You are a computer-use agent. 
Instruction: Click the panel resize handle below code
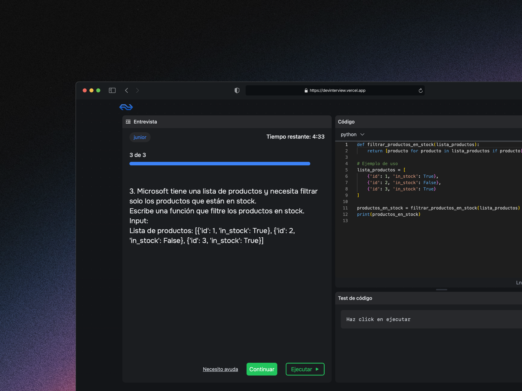tap(441, 290)
